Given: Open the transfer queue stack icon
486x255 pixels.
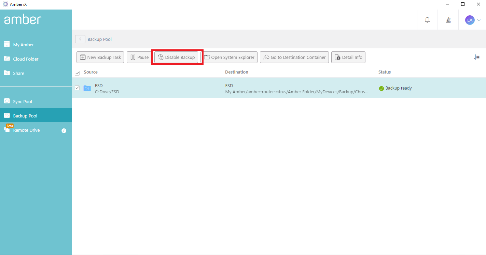Looking at the screenshot, I should (x=448, y=20).
